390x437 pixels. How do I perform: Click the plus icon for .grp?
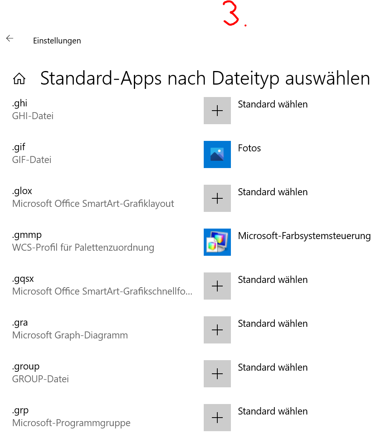tap(217, 418)
